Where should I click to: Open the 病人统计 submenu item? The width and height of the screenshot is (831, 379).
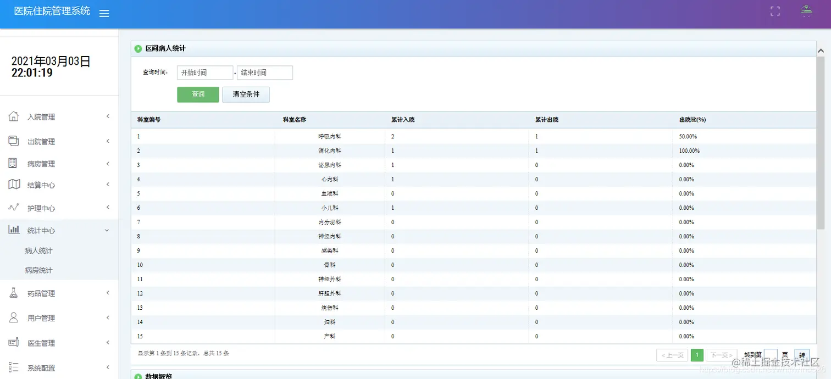coord(38,250)
